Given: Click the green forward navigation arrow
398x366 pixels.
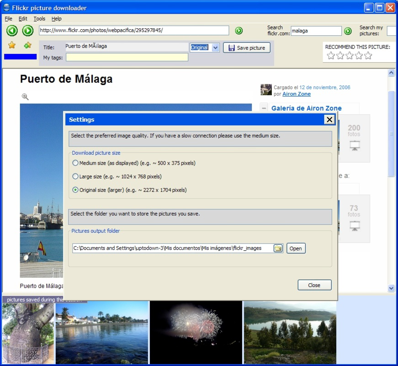Looking at the screenshot, I should click(27, 31).
